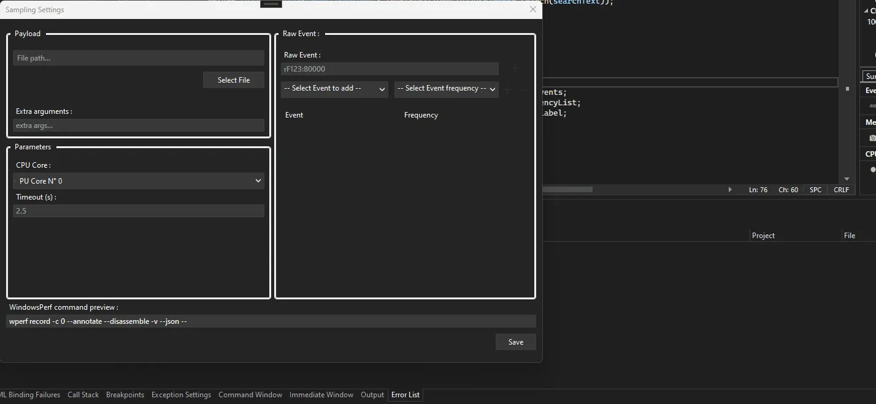Toggle the CRLF line ending indicator
The height and width of the screenshot is (404, 876).
tap(841, 190)
